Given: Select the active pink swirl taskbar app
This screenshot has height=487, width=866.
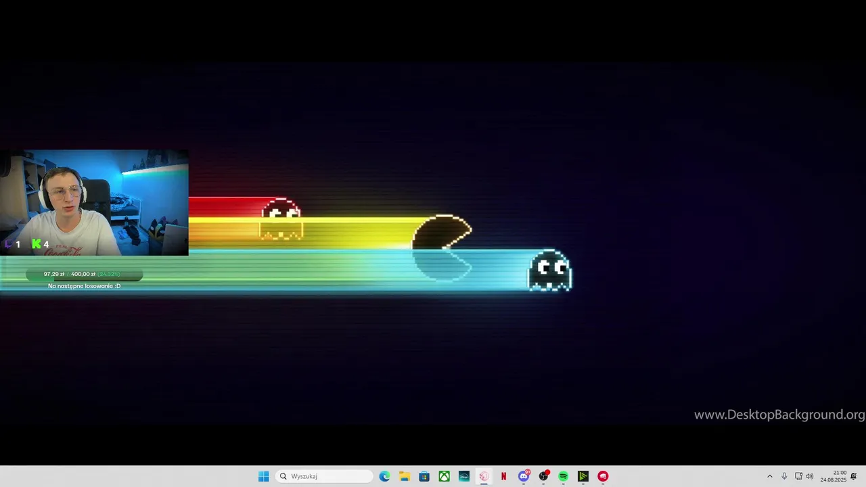Looking at the screenshot, I should click(x=484, y=476).
